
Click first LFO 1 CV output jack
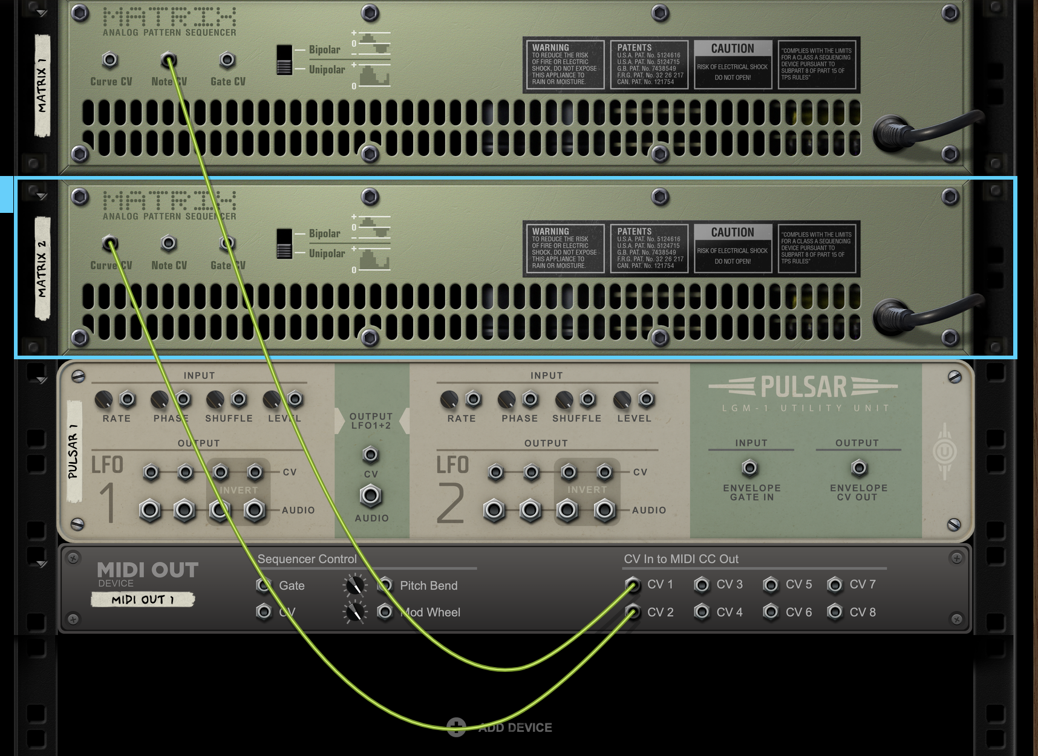[151, 472]
